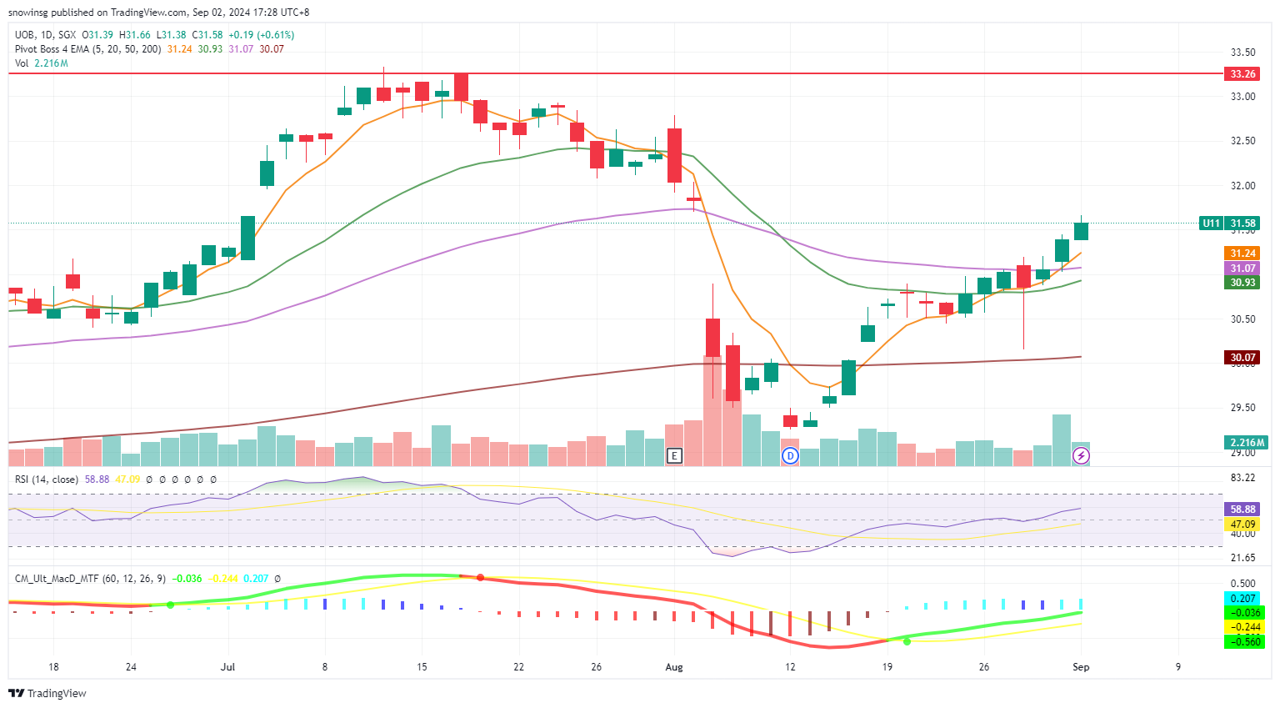
Task: Click the 'Sep' date axis label
Action: point(1081,667)
